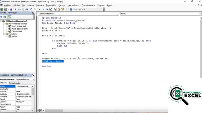Open the Formato menu

(x=40, y=5)
